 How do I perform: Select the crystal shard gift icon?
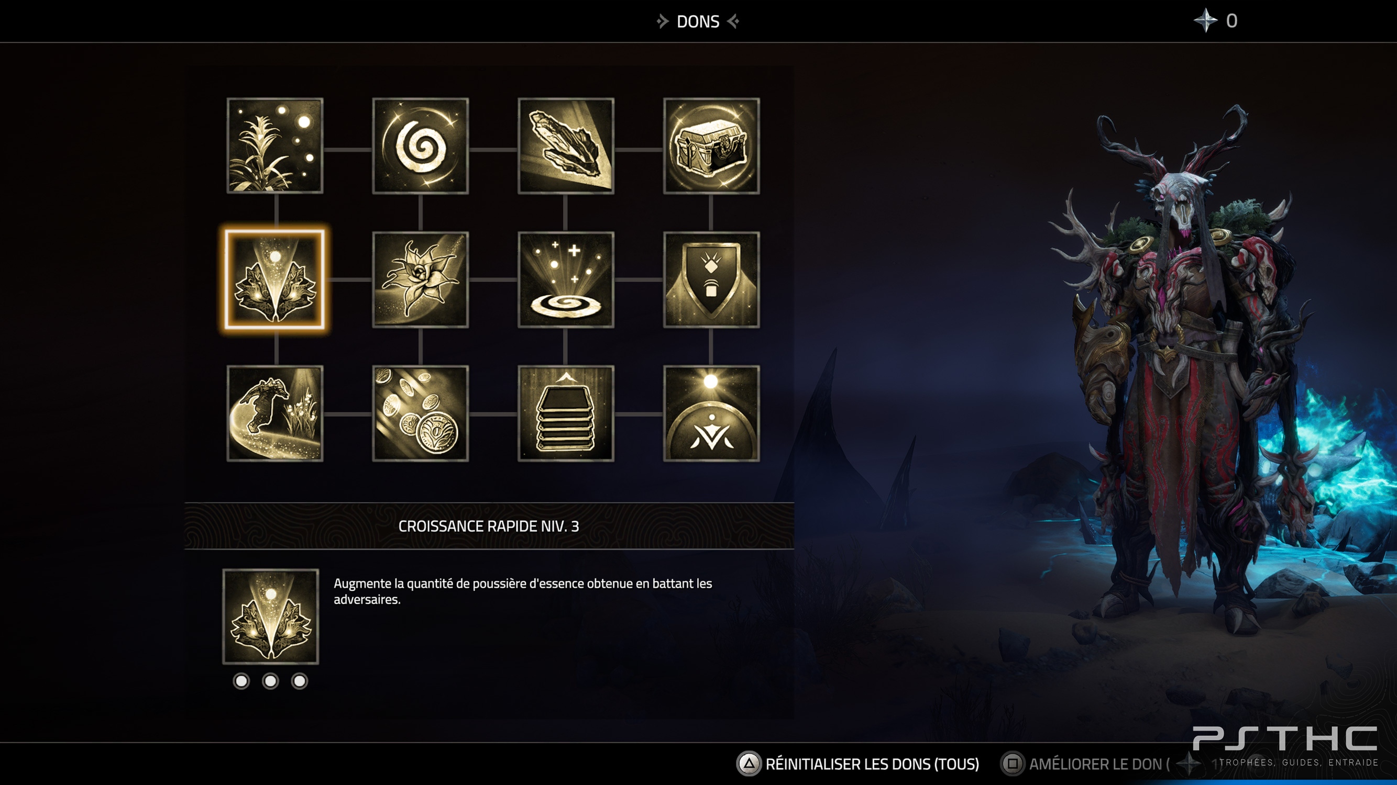click(566, 145)
